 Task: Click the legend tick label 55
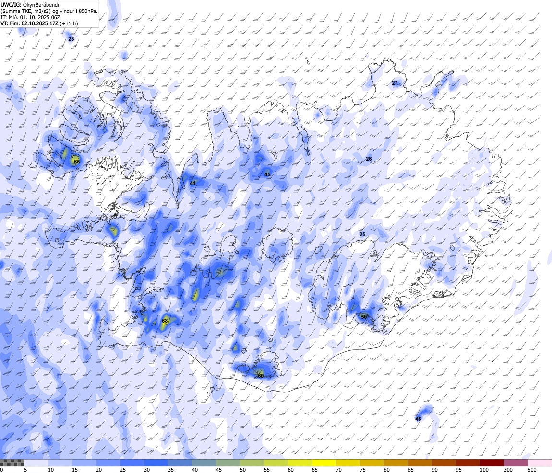pyautogui.click(x=266, y=470)
